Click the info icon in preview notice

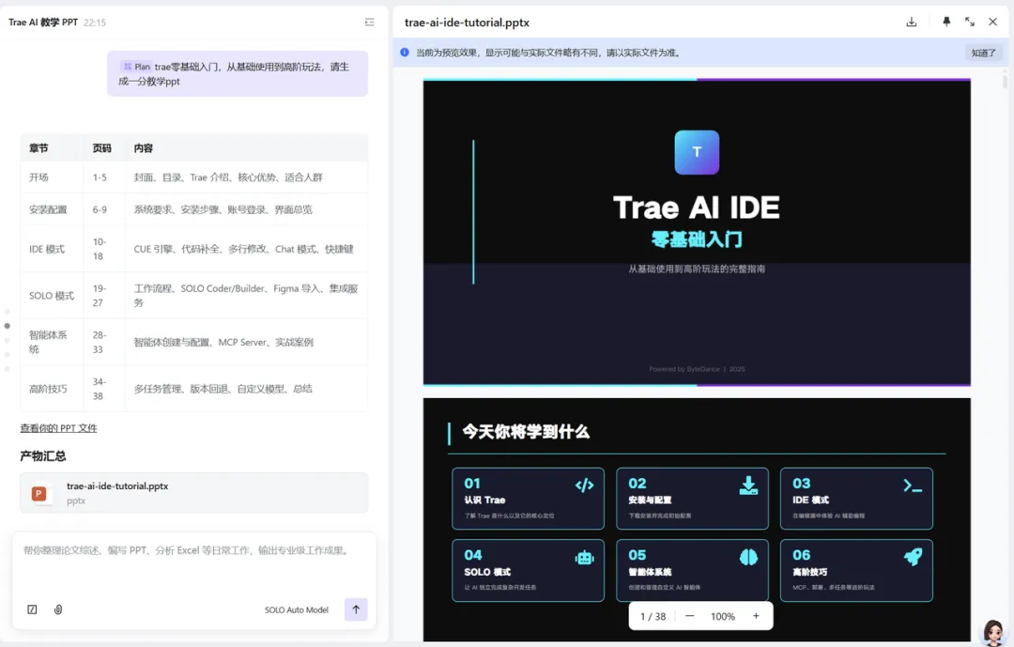tap(404, 53)
